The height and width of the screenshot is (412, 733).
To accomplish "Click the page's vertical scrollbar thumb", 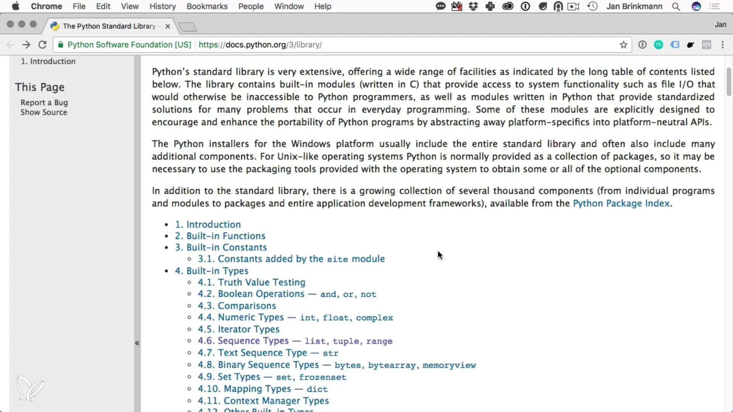I will 728,82.
